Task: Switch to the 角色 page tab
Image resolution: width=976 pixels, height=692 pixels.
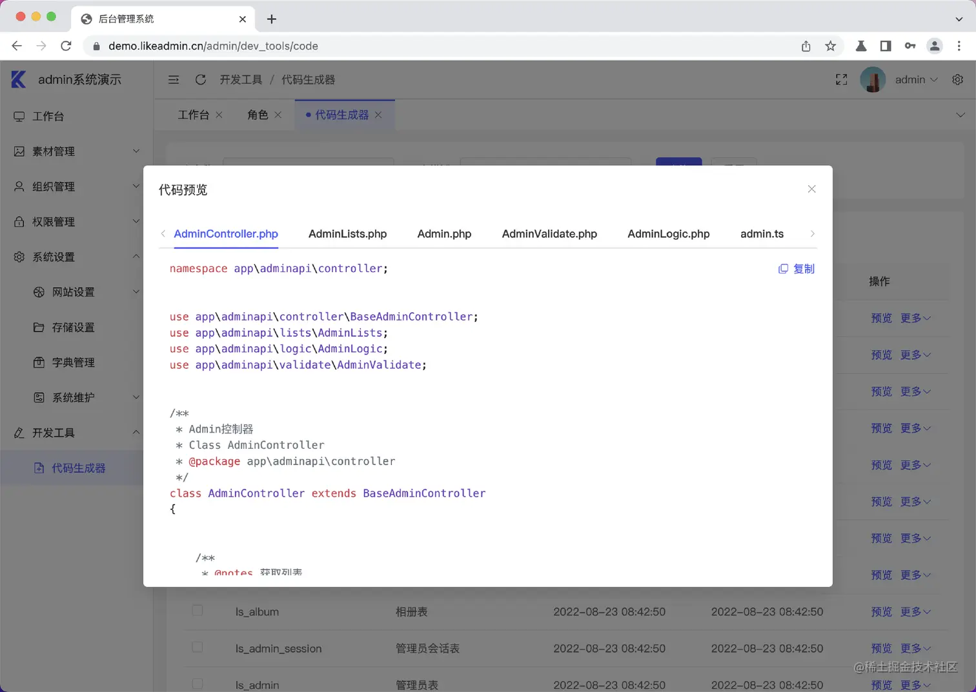Action: click(257, 115)
